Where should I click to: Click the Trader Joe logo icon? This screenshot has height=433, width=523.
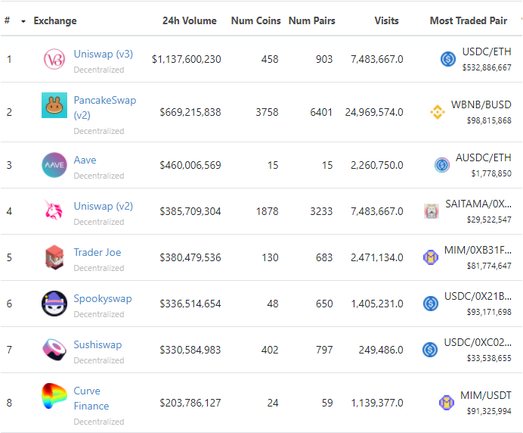(x=54, y=257)
